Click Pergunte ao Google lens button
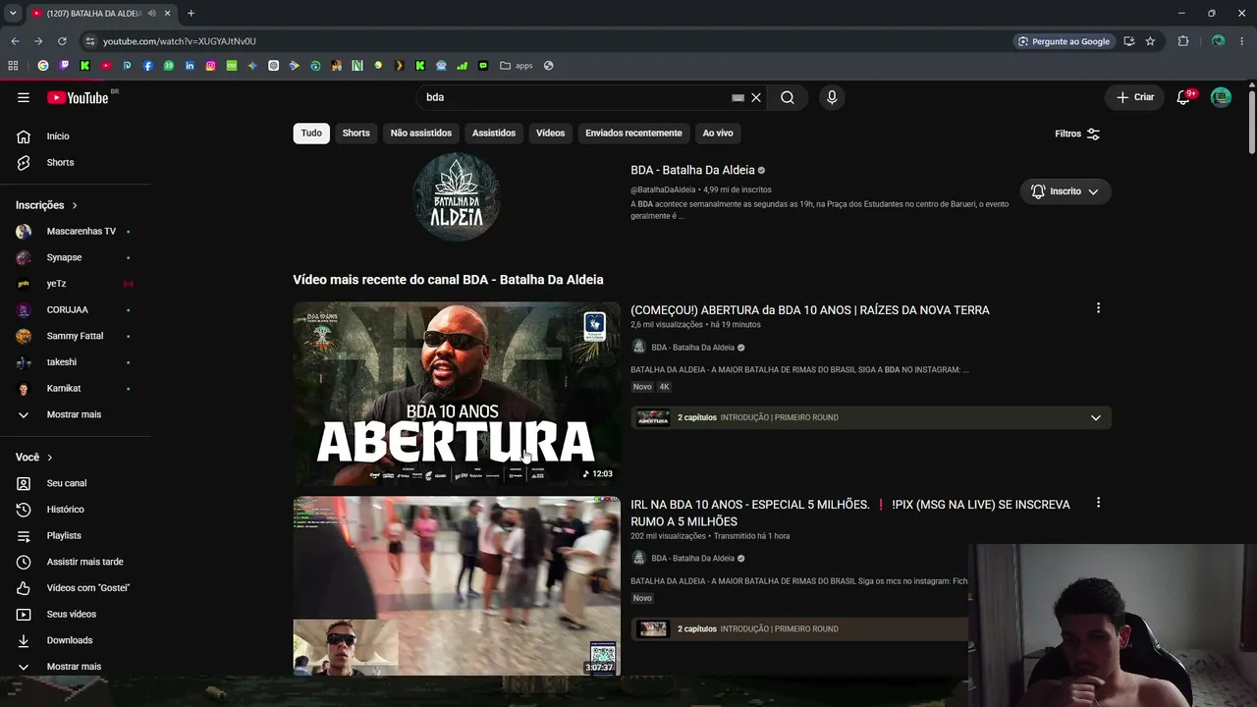This screenshot has height=707, width=1257. pyautogui.click(x=1063, y=41)
